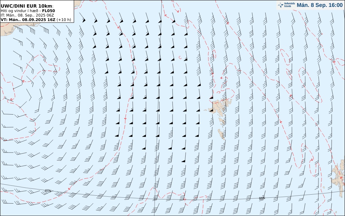Click the 'VT: Mán.. 08.09.2025 16Z (+10 h)' line
The image size is (345, 216).
click(36, 20)
